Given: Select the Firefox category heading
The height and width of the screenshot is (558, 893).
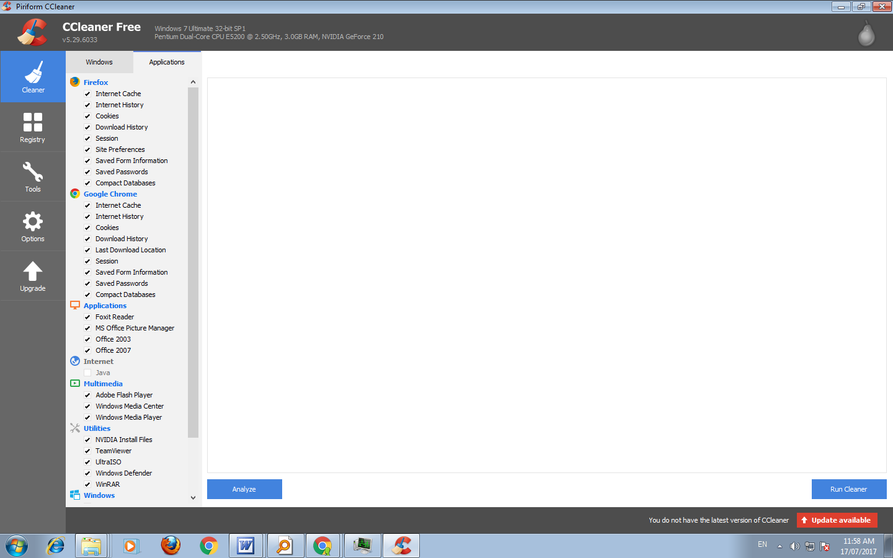Looking at the screenshot, I should click(96, 82).
